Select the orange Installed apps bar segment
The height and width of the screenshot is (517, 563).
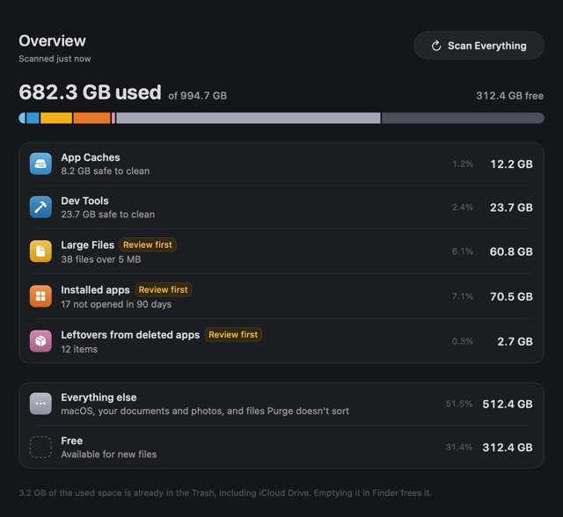point(91,118)
